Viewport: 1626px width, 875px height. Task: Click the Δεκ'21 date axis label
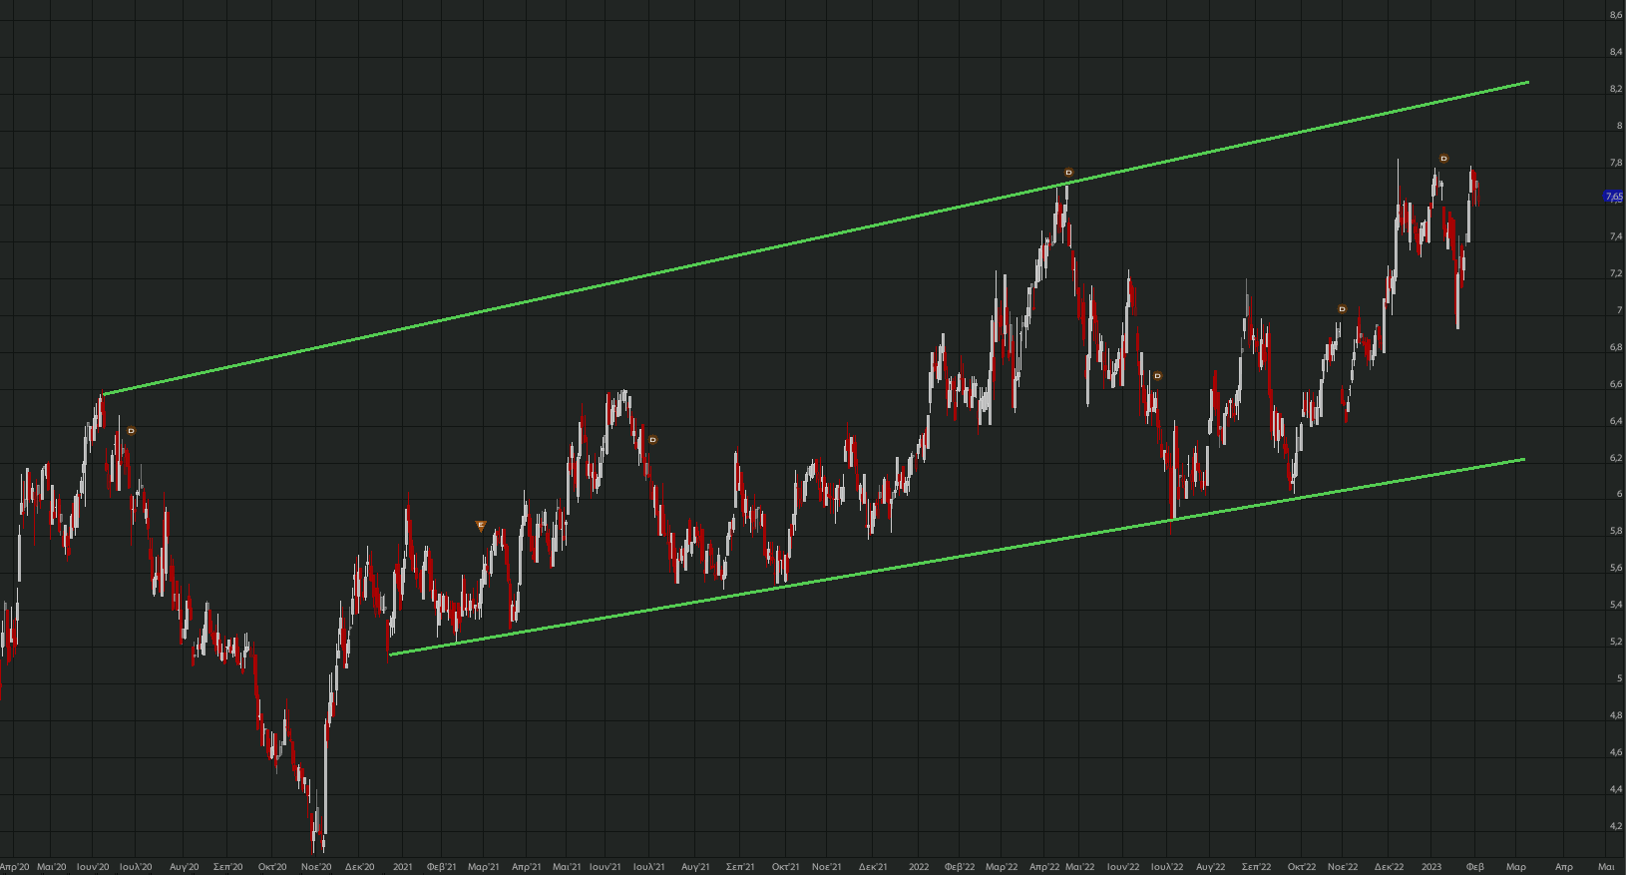[873, 867]
